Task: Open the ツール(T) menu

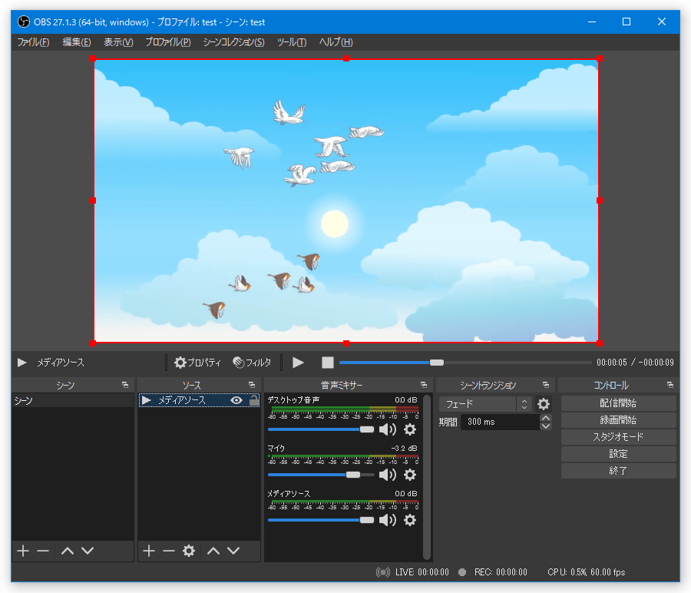Action: click(x=291, y=42)
